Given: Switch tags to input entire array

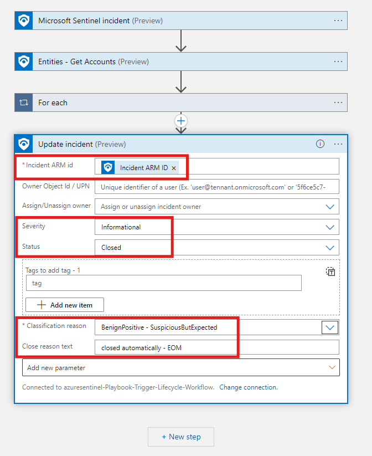Looking at the screenshot, I should tap(330, 271).
